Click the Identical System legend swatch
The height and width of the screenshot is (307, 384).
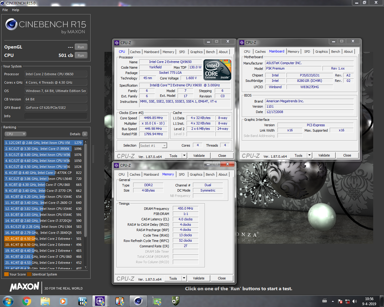(x=29, y=274)
